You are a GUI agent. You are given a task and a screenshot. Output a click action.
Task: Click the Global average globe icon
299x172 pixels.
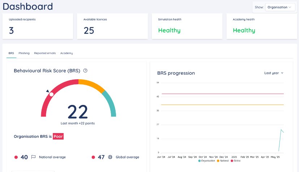(x=110, y=157)
